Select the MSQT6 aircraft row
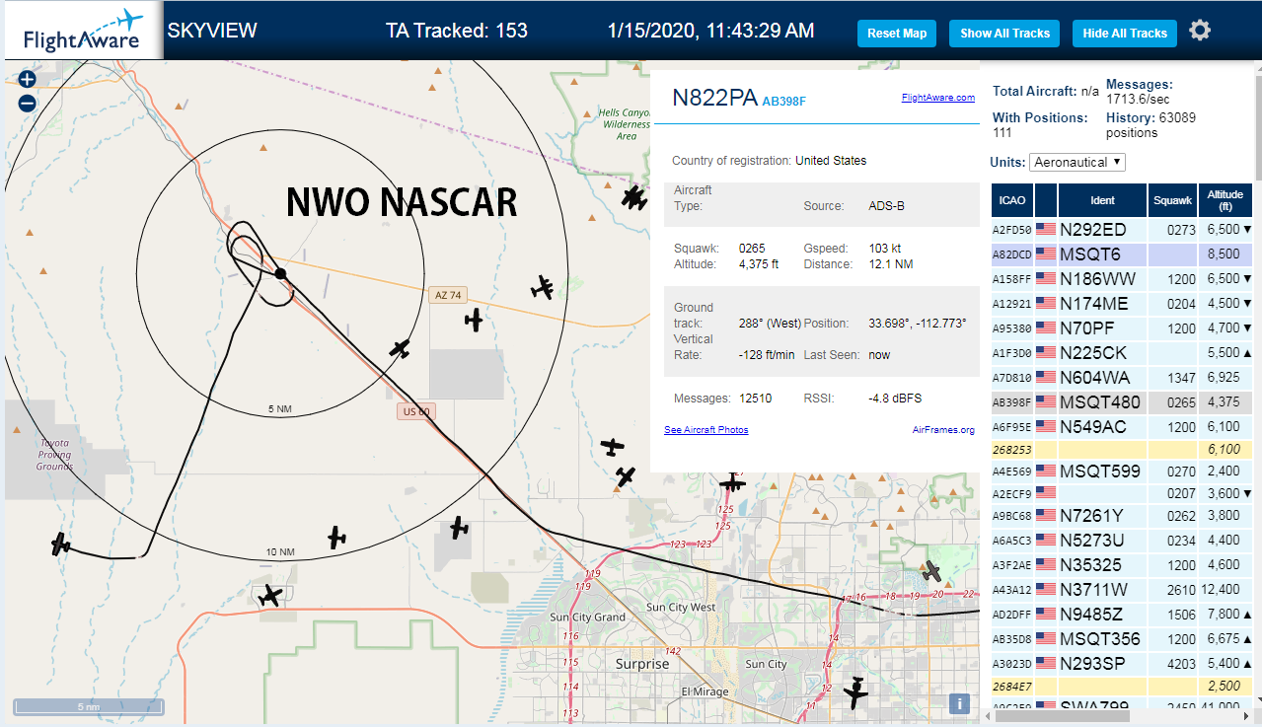 1122,254
